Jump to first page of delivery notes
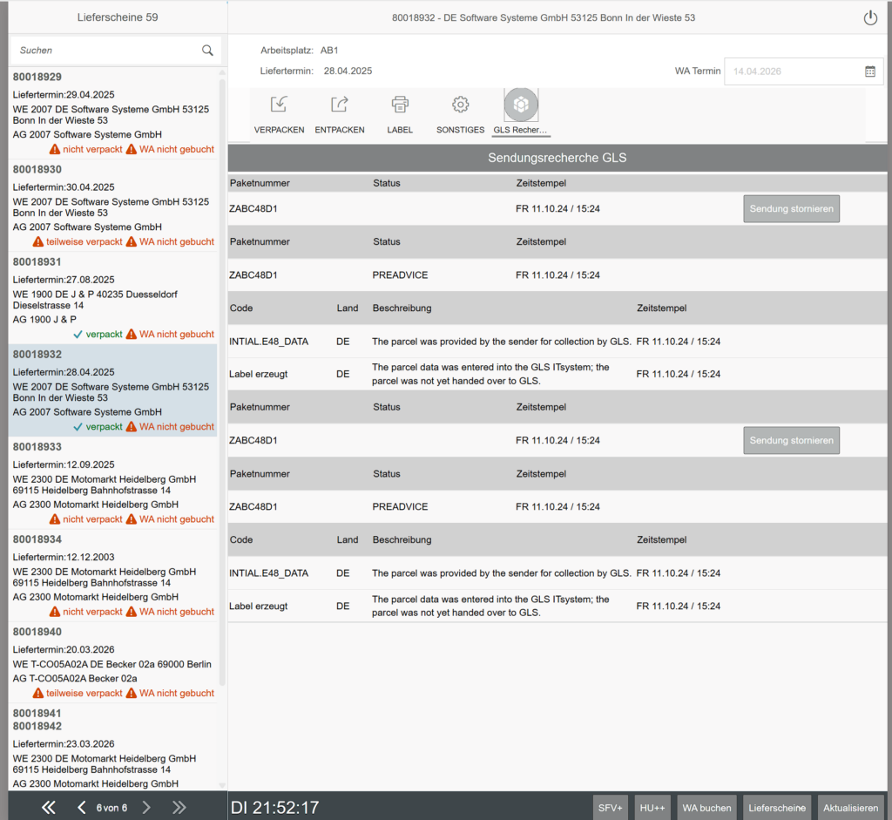 pyautogui.click(x=49, y=808)
